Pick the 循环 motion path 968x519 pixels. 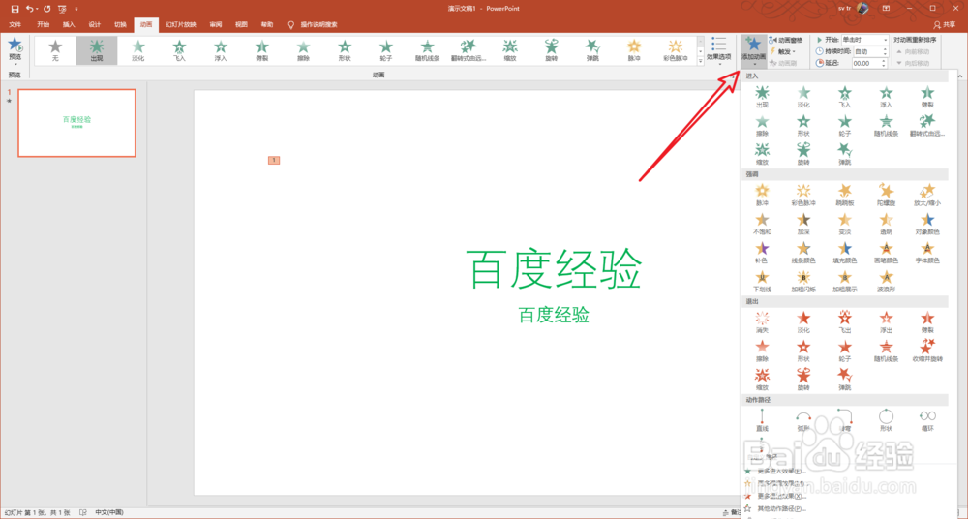pyautogui.click(x=927, y=420)
